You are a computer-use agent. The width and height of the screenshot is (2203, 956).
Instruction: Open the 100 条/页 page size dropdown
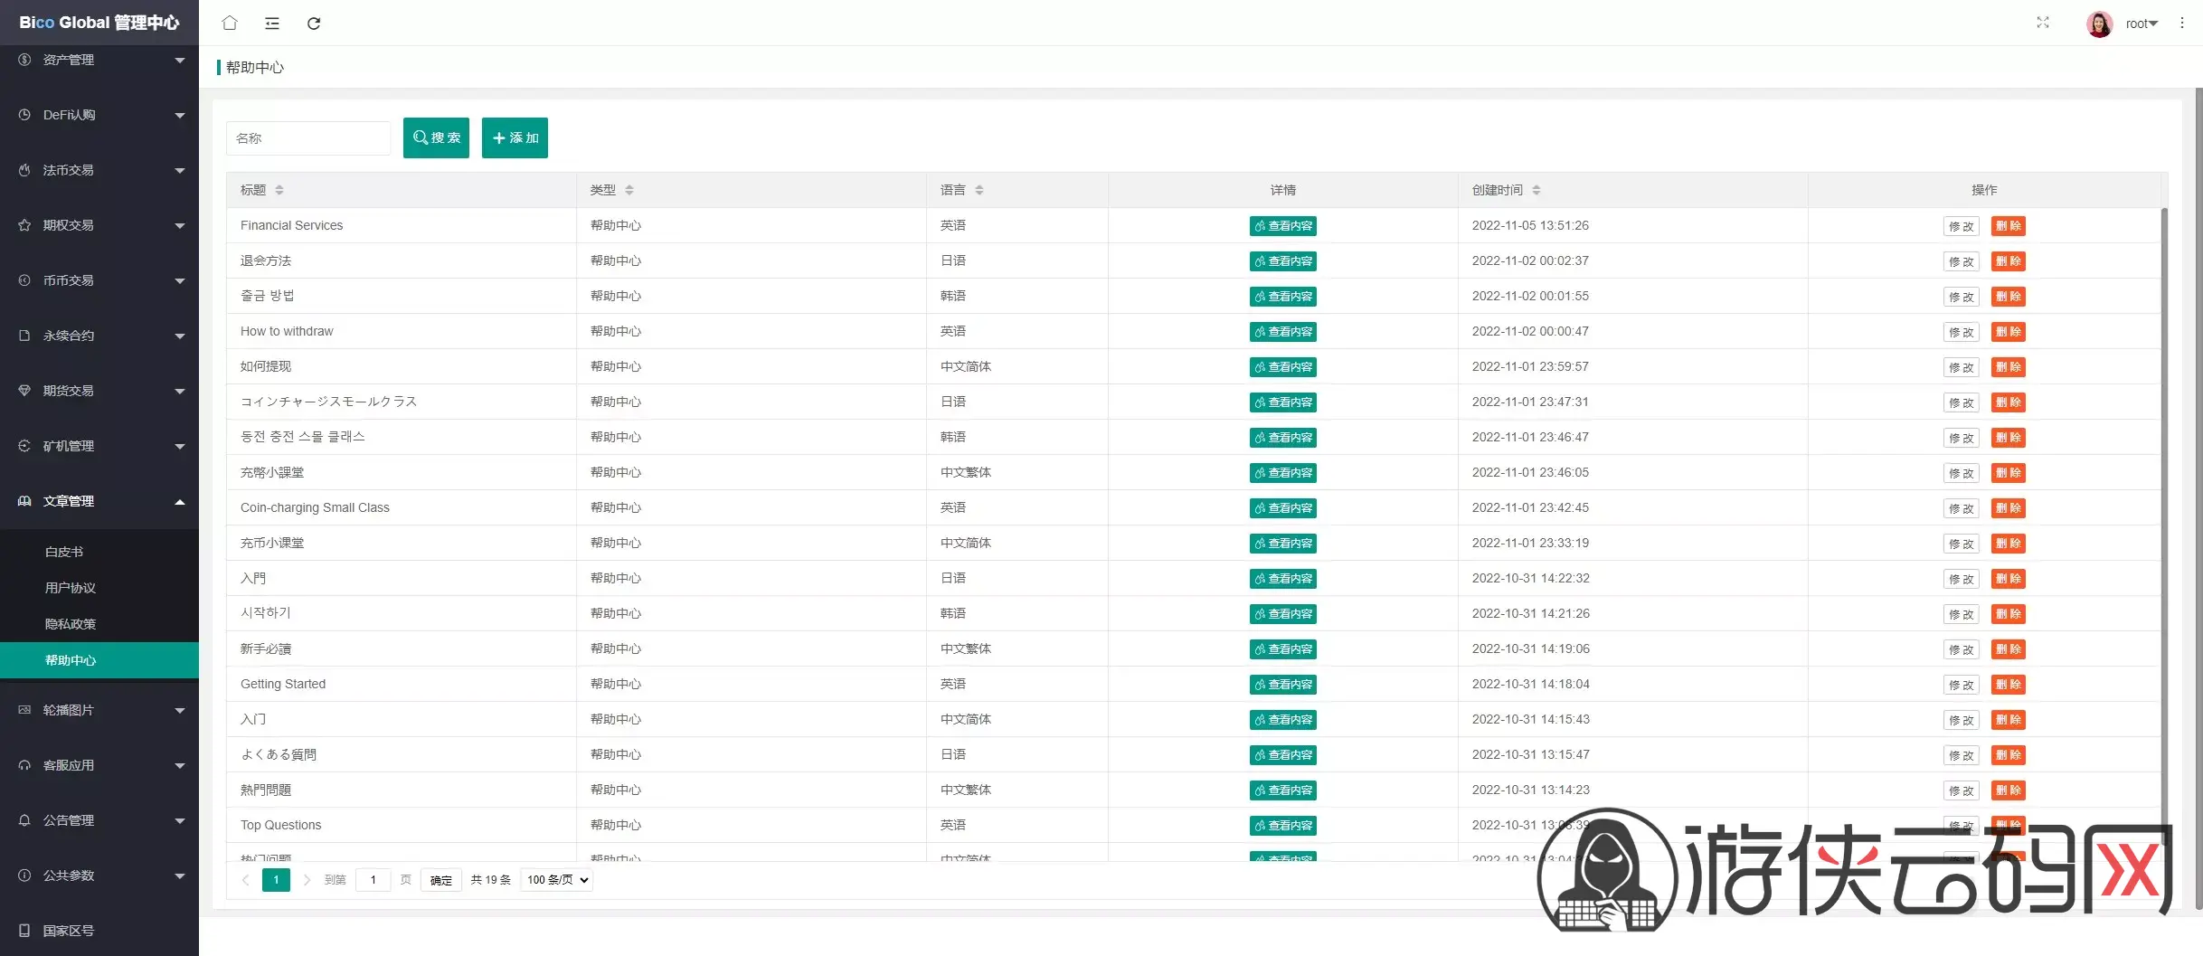[557, 879]
